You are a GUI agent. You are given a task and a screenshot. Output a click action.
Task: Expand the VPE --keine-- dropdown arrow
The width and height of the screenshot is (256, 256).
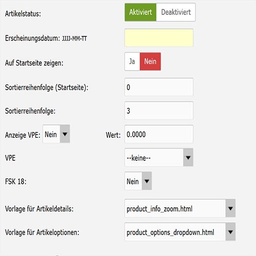[x=188, y=157]
